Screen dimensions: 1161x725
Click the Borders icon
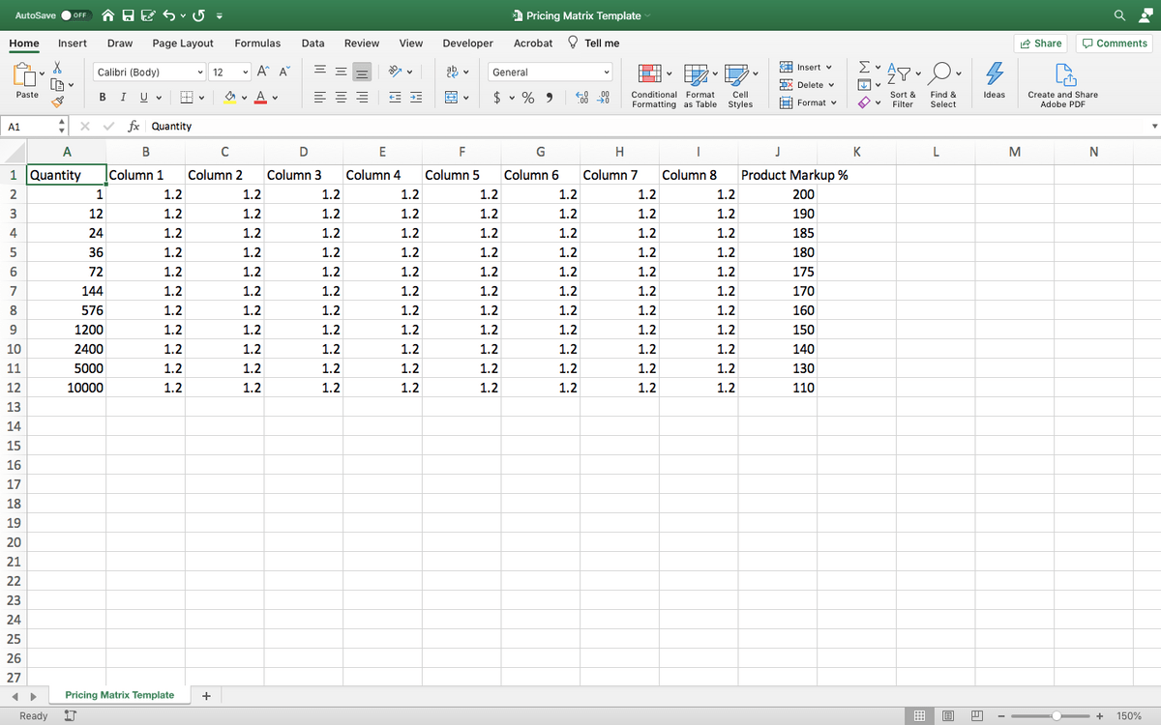click(x=187, y=98)
